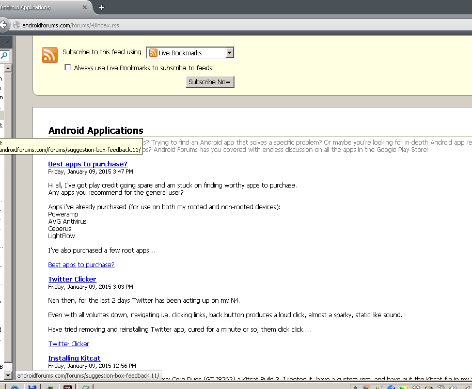Click sidebar scrollbar up arrow
Viewport: 472px width, 389px height.
pyautogui.click(x=7, y=68)
